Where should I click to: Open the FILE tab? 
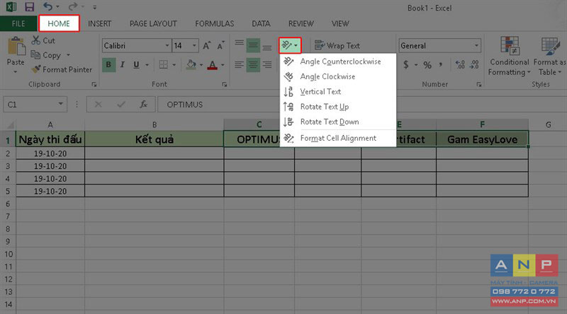click(18, 24)
